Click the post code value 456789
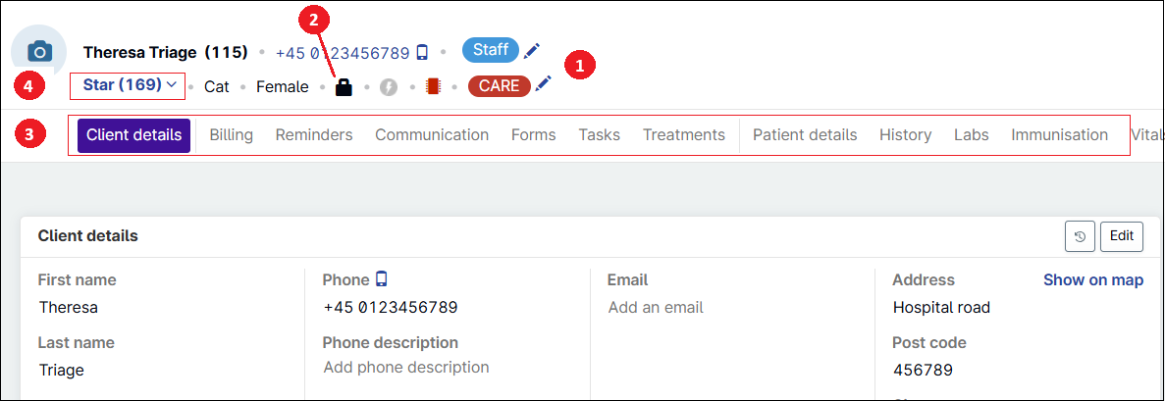Image resolution: width=1165 pixels, height=401 pixels. 923,370
